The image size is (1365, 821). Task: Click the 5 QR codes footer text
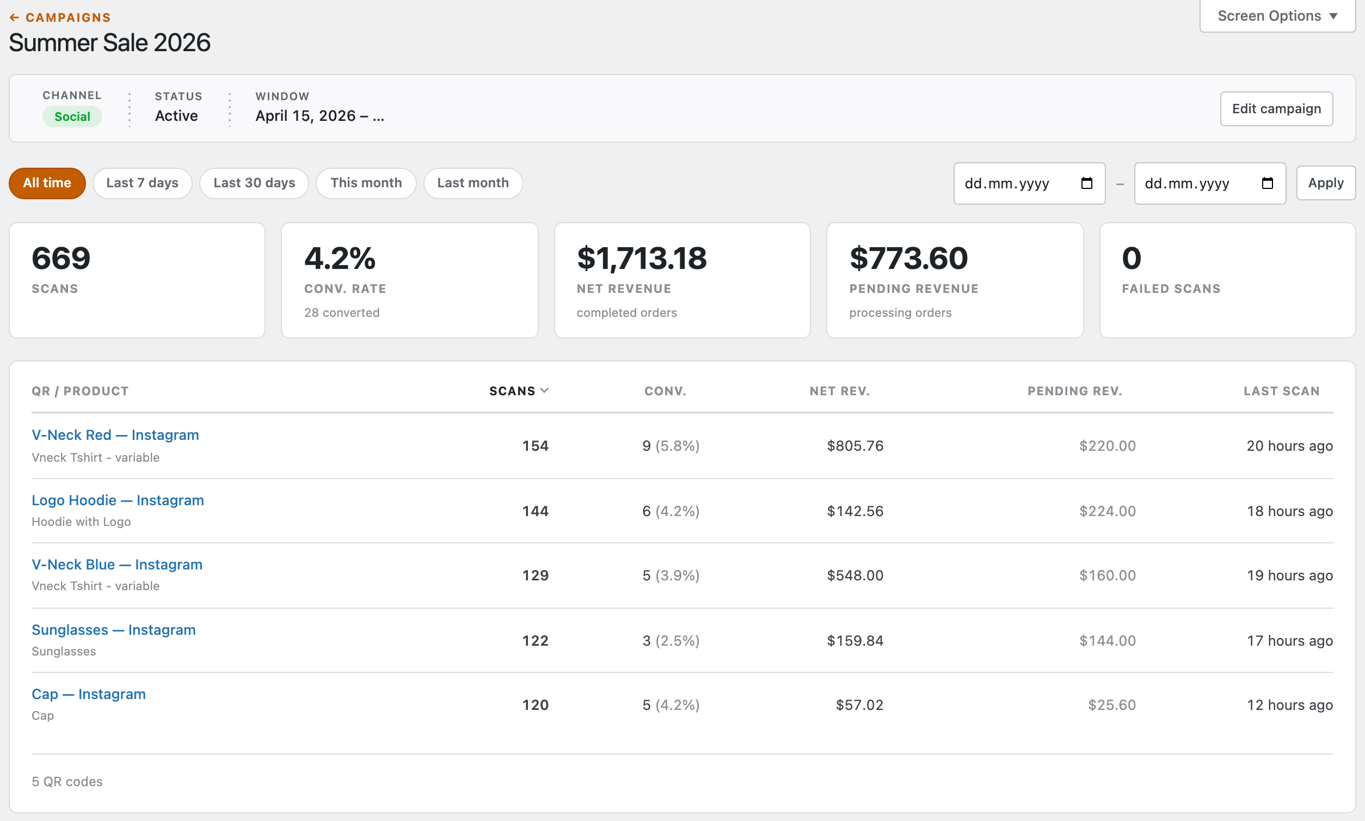click(x=67, y=782)
